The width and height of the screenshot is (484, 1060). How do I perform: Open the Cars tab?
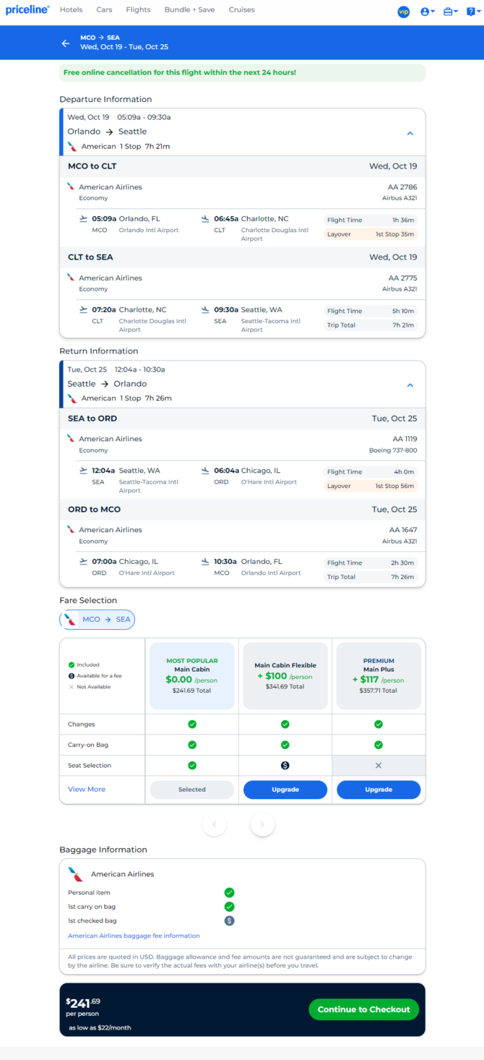[104, 10]
